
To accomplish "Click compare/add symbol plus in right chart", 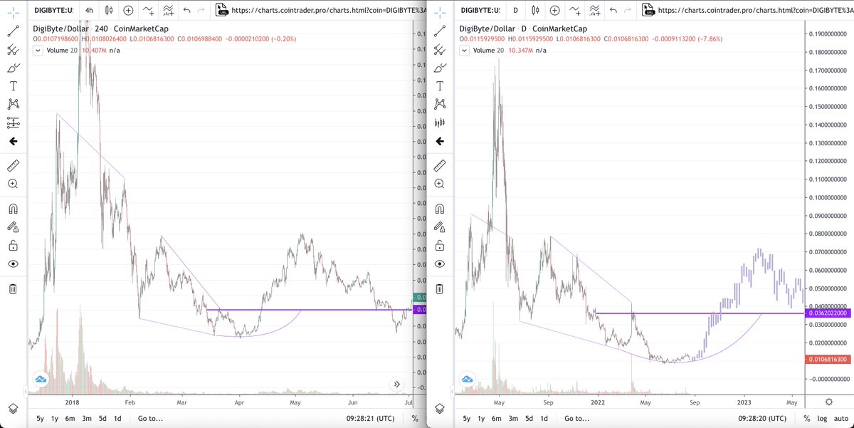I will click(x=554, y=11).
